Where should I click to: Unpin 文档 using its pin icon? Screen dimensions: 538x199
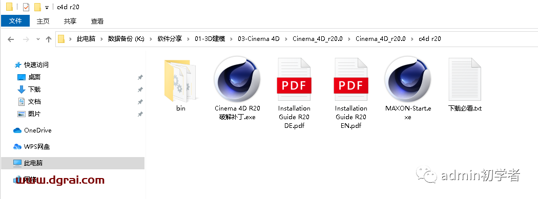(x=140, y=102)
